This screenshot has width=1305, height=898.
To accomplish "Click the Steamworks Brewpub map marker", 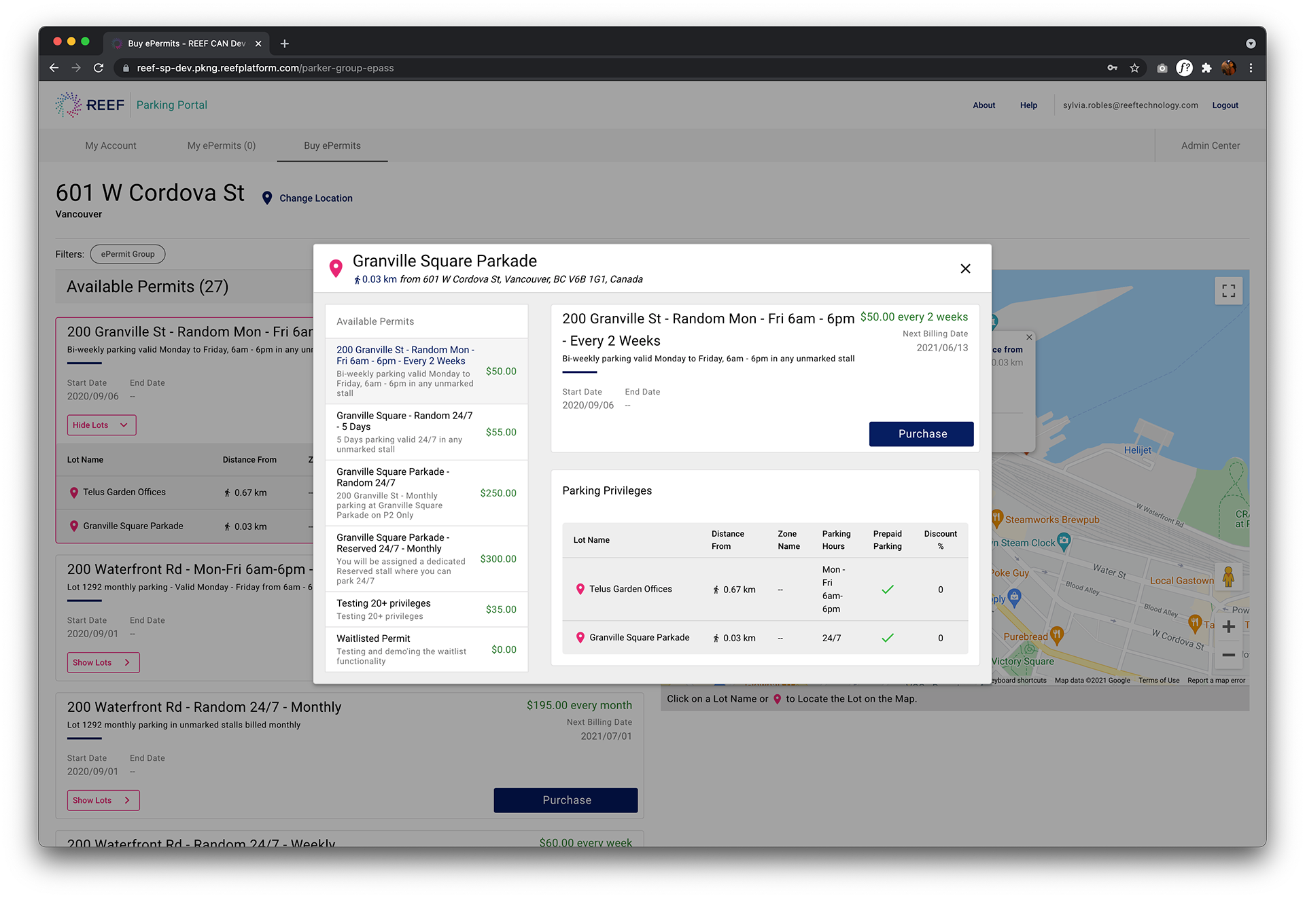I will tap(997, 518).
